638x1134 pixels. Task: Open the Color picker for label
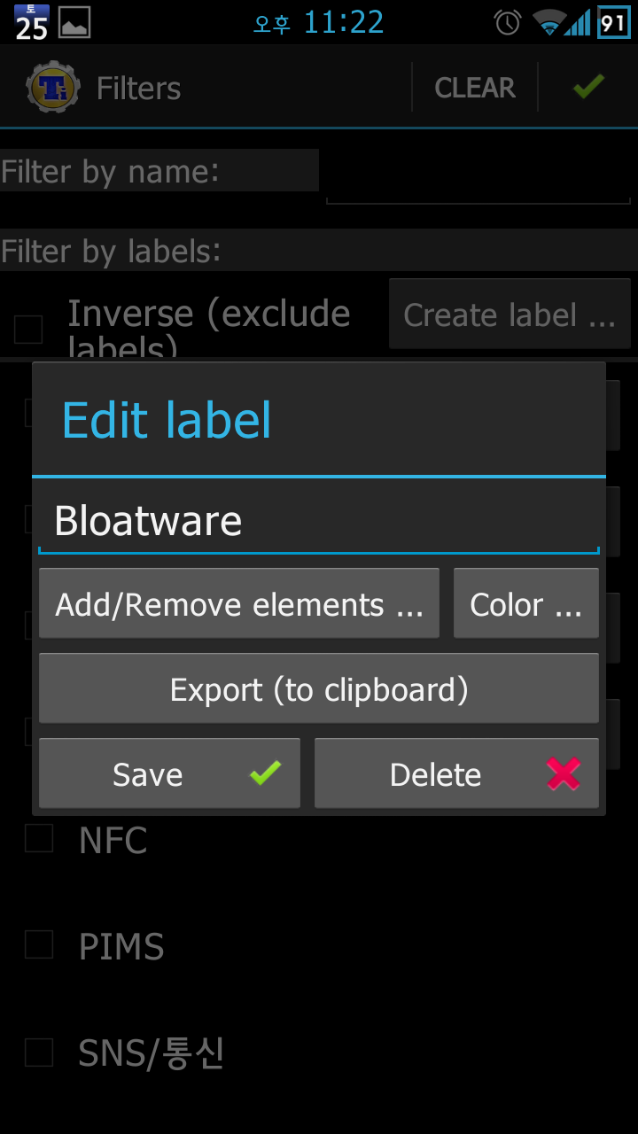[x=525, y=604]
